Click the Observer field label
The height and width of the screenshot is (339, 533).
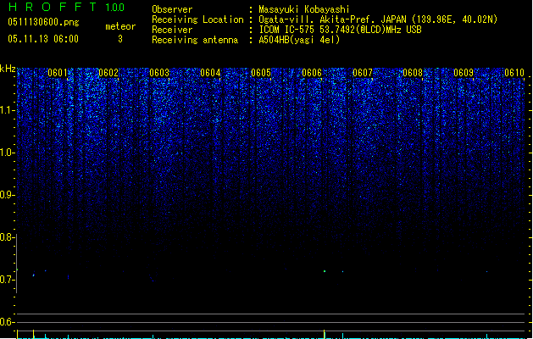172,9
